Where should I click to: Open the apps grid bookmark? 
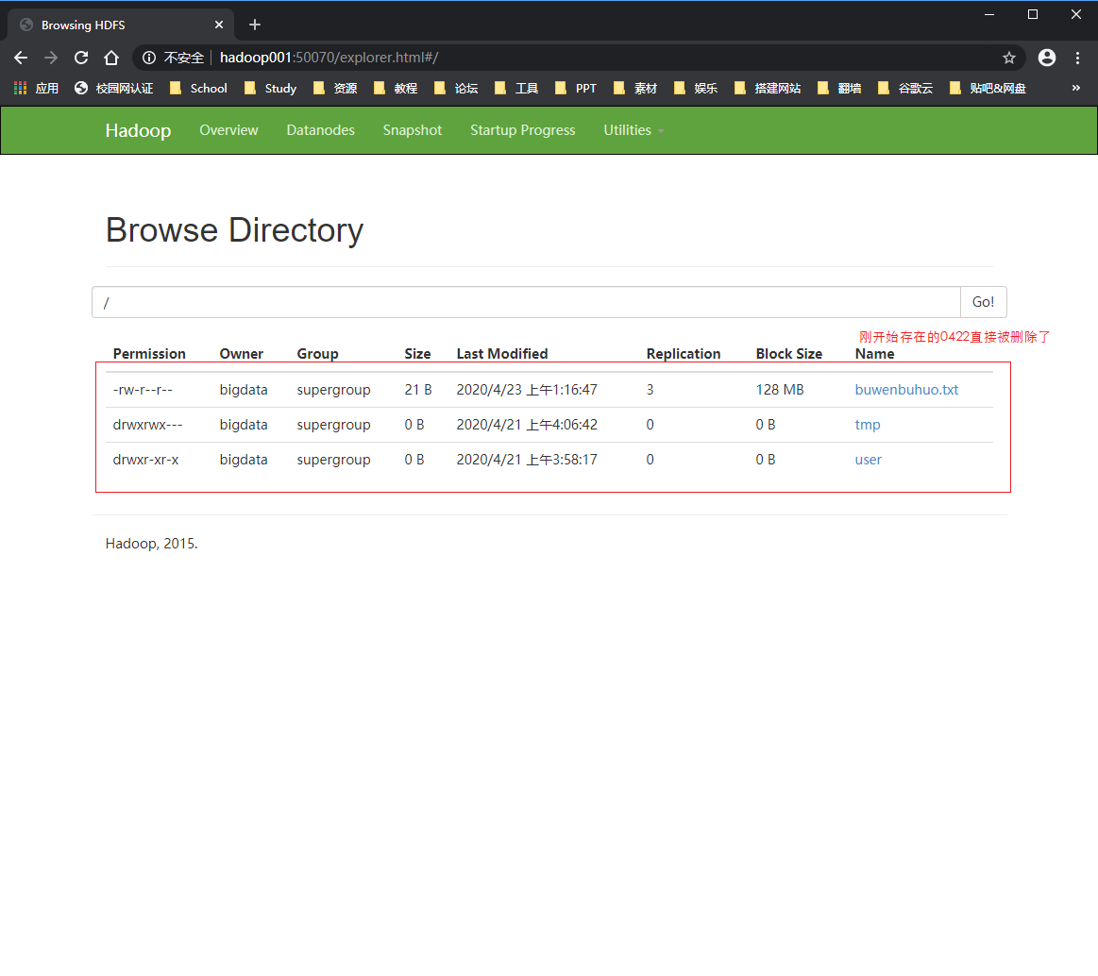coord(36,88)
